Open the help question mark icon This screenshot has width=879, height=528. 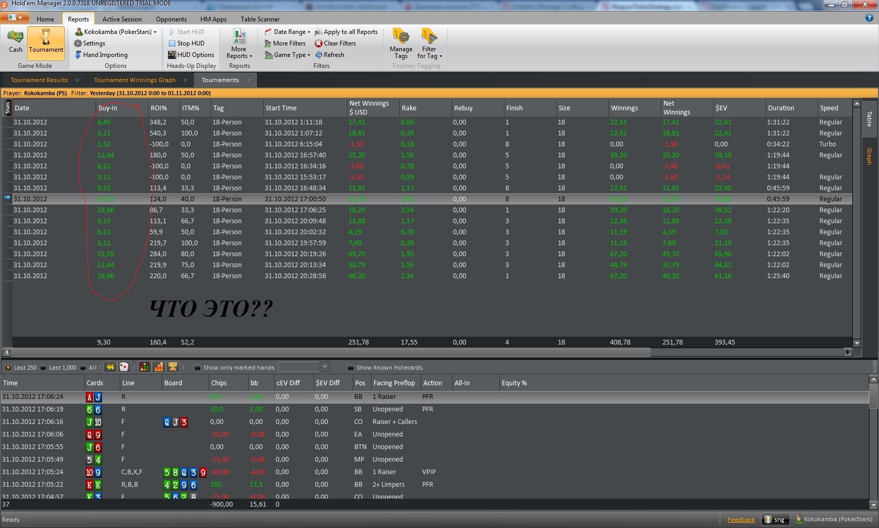pos(870,18)
